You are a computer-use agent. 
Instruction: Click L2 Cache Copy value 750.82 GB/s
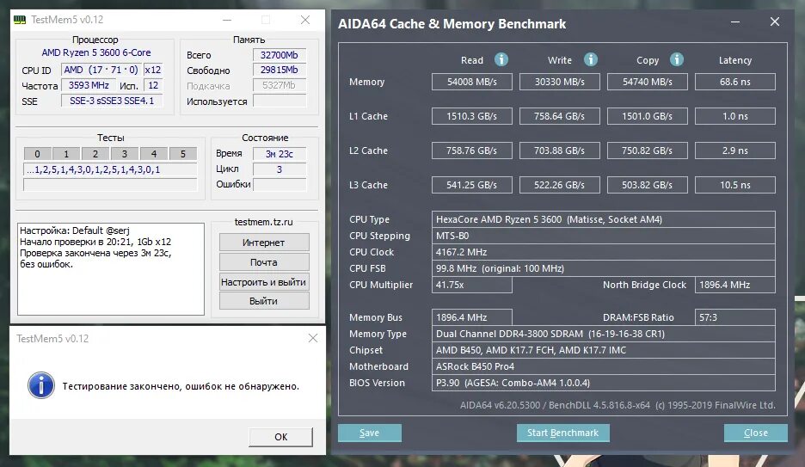(x=648, y=151)
